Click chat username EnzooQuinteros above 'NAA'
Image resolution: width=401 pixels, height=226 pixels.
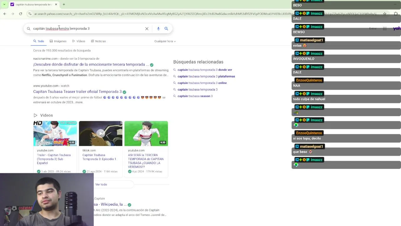click(309, 80)
